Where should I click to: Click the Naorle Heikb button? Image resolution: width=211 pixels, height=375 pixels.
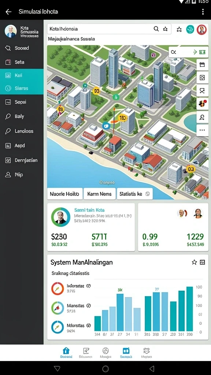pyautogui.click(x=64, y=194)
